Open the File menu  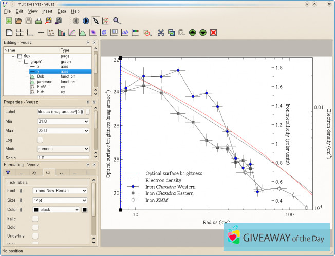pos(7,11)
